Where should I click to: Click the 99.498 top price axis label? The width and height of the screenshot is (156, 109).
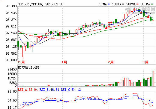click(11, 6)
